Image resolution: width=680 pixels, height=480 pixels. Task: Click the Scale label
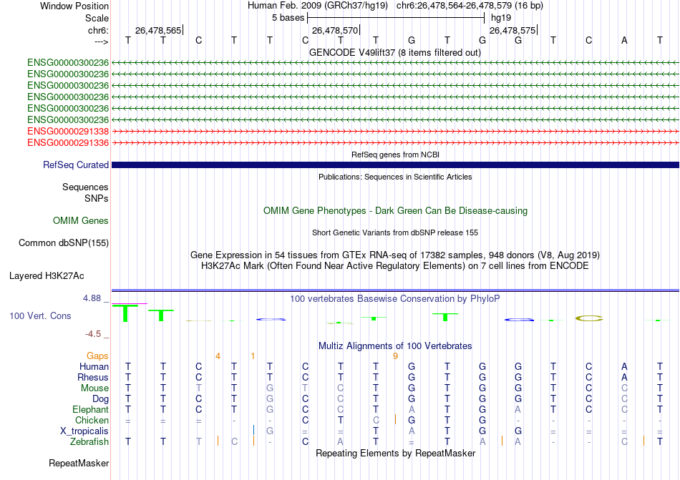click(97, 18)
